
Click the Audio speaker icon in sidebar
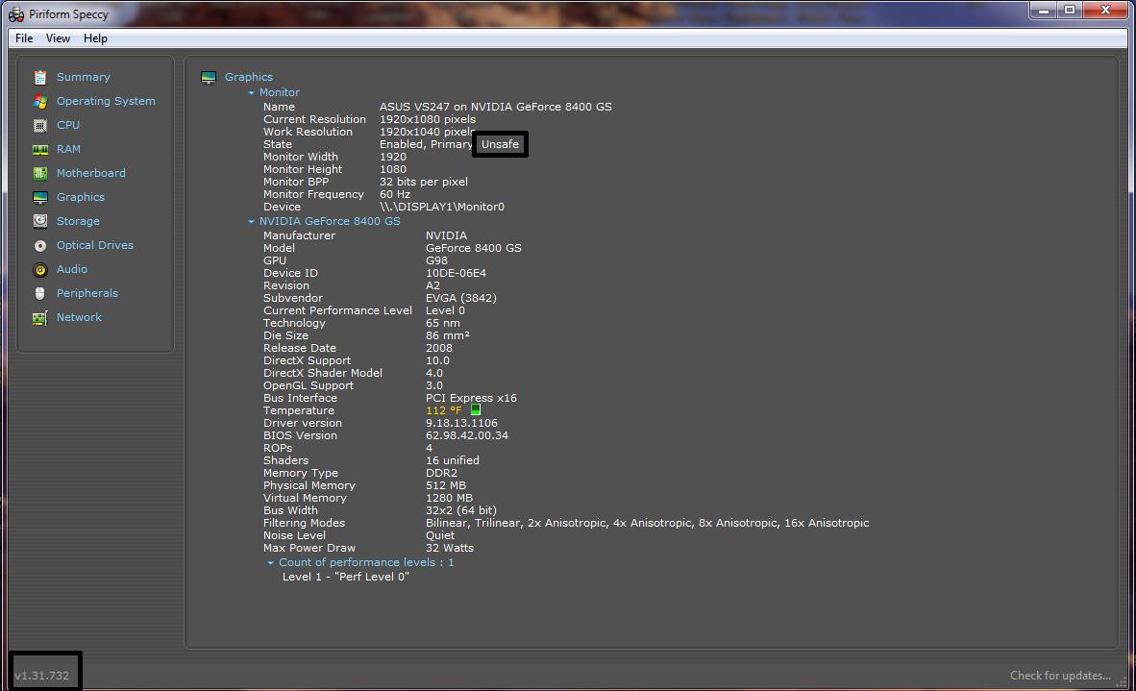[x=39, y=269]
